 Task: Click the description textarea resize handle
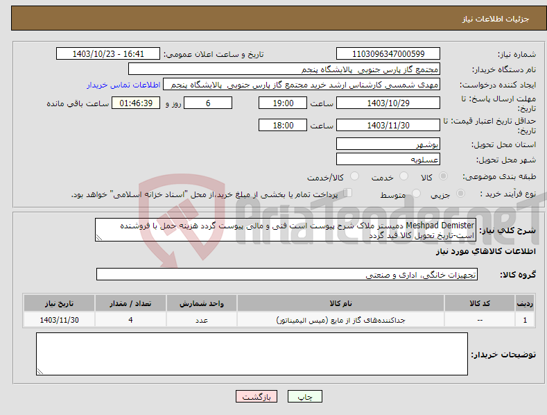click(99, 237)
